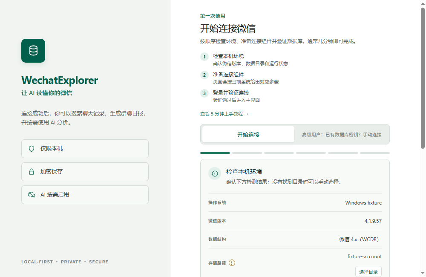
Task: Click the 存储路径 row label
Action: pos(217,263)
